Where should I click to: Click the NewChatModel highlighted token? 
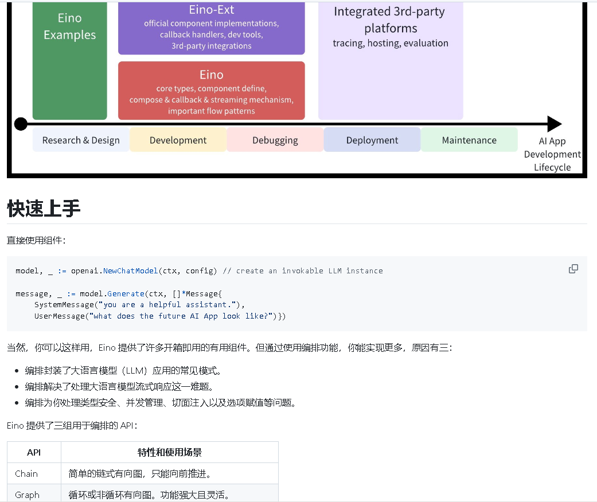[x=130, y=270]
